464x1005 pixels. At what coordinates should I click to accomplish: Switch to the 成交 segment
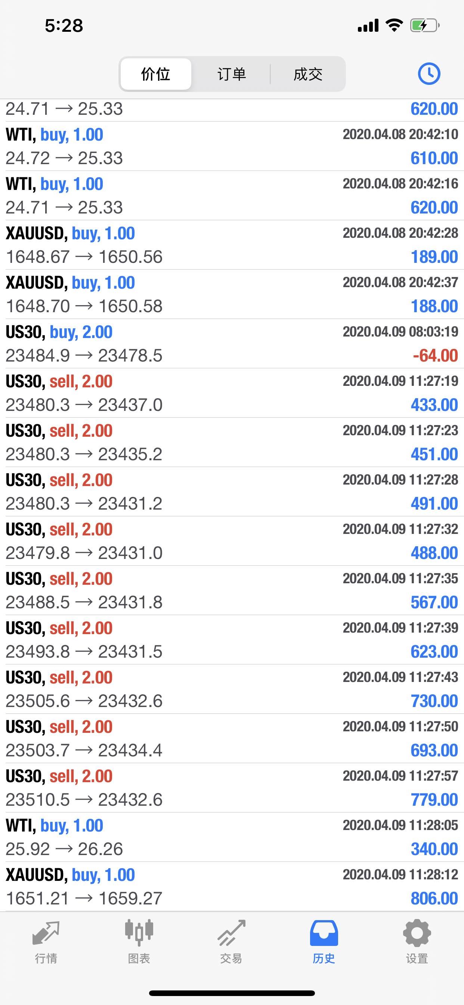point(308,74)
